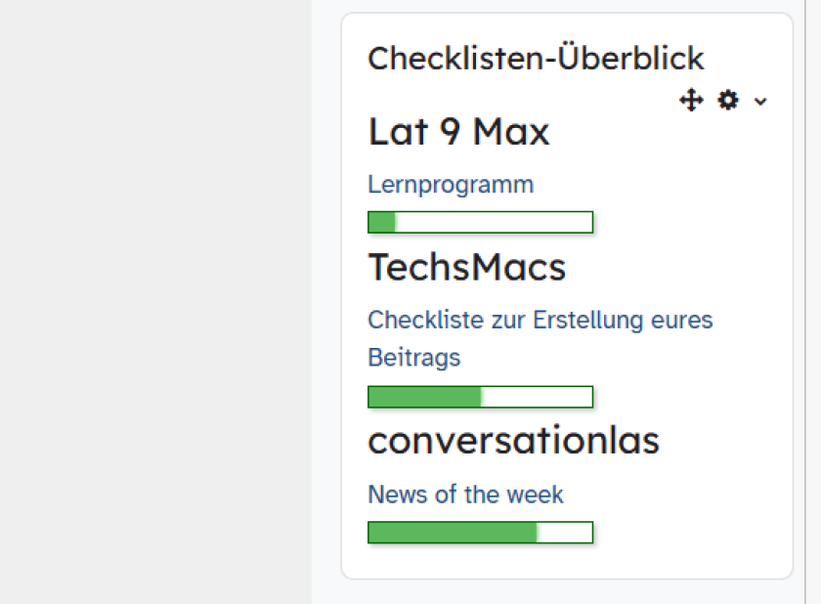This screenshot has height=604, width=821.
Task: Click the Lernprogramm progress bar
Action: [x=480, y=222]
